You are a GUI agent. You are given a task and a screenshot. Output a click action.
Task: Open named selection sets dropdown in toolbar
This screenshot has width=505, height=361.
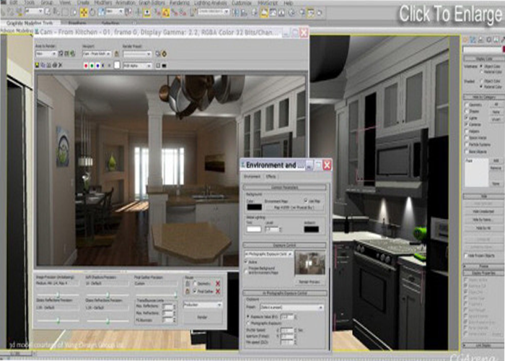(214, 12)
